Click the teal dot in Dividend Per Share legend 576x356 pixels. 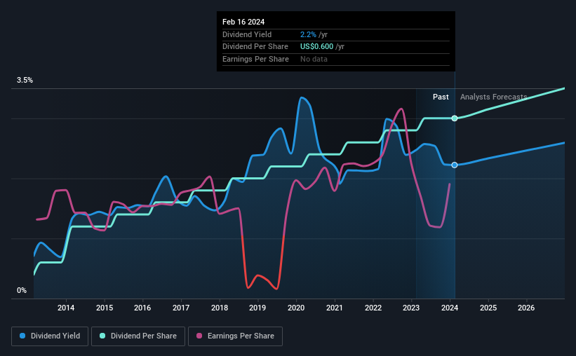tap(102, 336)
